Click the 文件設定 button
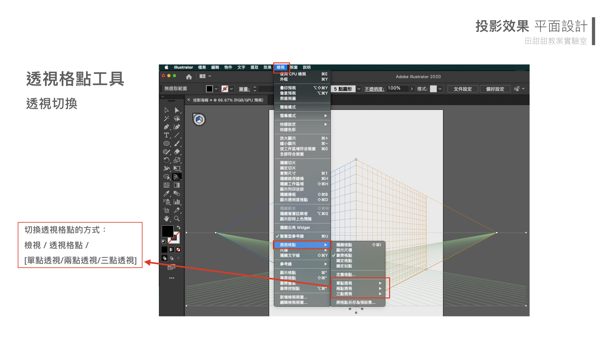The width and height of the screenshot is (605, 340). (x=462, y=89)
